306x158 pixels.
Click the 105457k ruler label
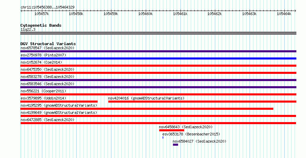click(42, 14)
